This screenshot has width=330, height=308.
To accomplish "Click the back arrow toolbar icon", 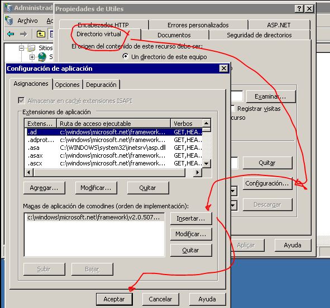I will (11, 33).
